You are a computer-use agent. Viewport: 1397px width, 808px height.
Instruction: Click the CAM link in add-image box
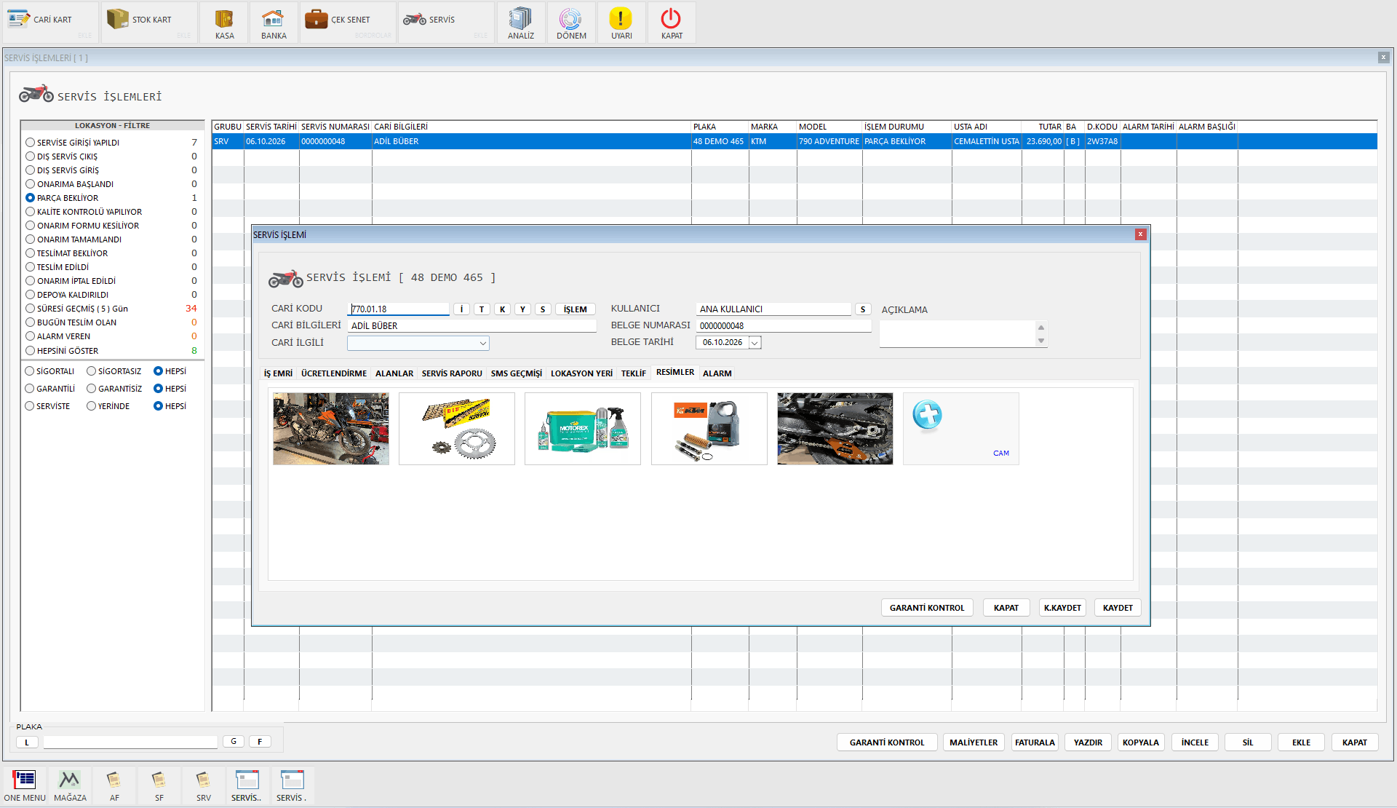[x=1001, y=453]
